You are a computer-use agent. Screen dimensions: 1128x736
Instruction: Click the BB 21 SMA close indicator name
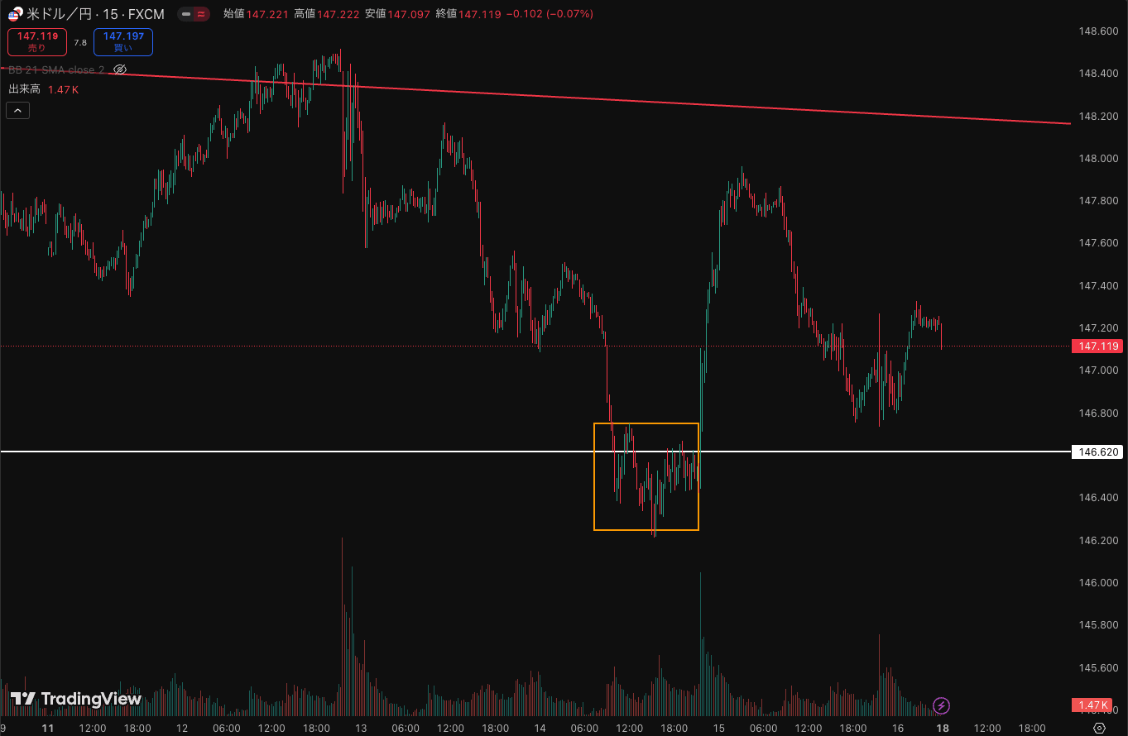coord(56,69)
